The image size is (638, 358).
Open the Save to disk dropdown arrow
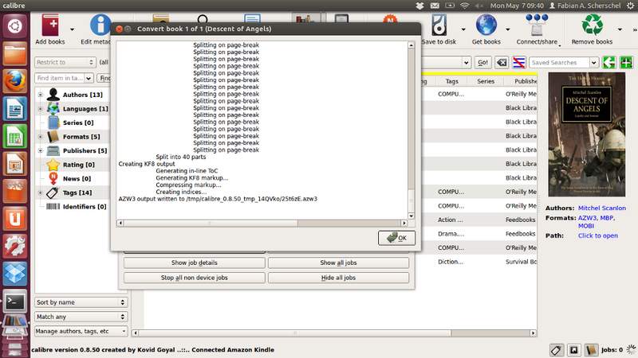tap(463, 29)
